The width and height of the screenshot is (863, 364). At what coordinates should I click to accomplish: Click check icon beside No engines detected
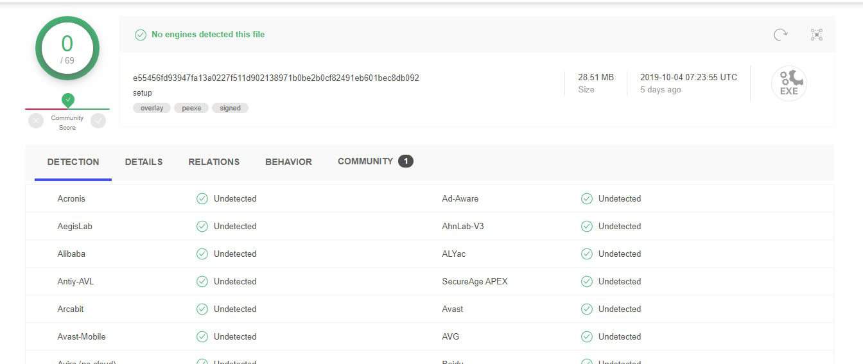(141, 35)
